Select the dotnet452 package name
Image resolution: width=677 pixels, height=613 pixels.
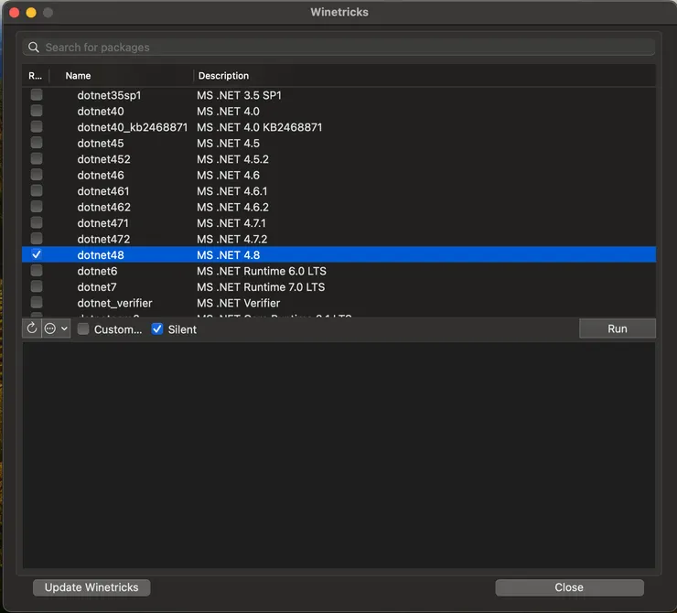pyautogui.click(x=104, y=159)
